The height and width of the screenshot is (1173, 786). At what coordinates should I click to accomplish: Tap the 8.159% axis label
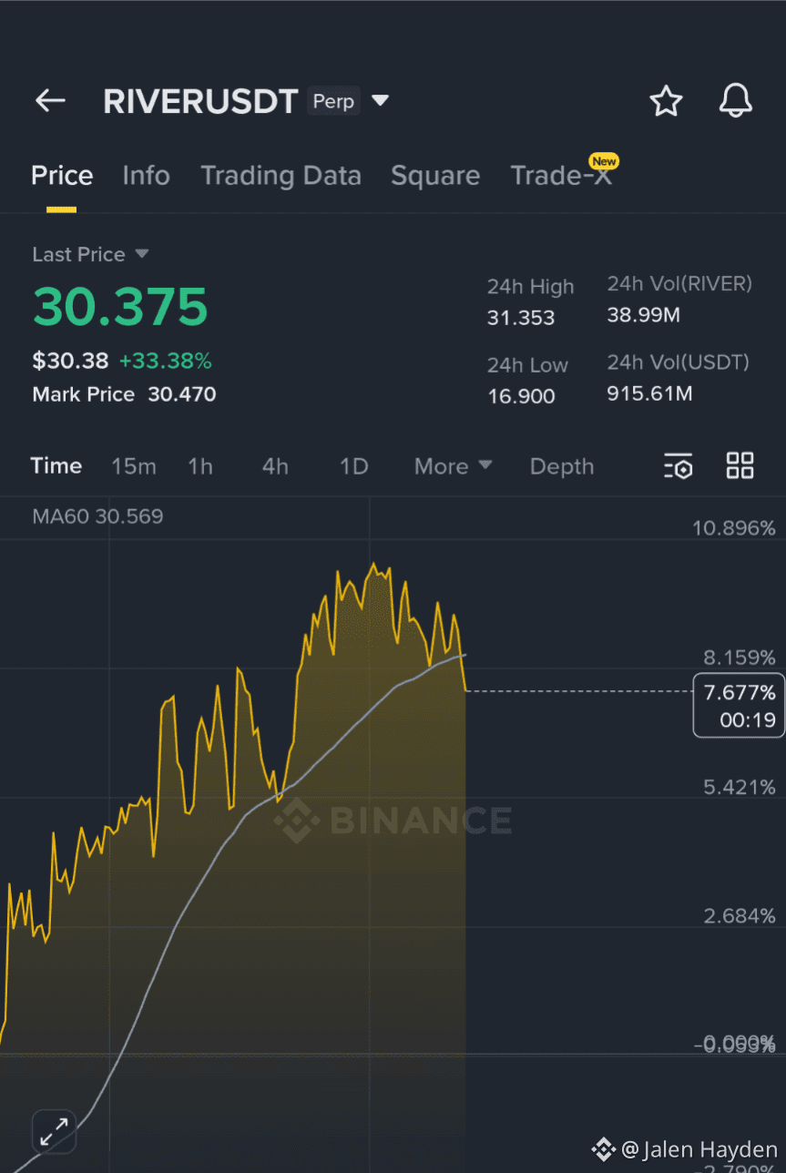click(x=739, y=657)
